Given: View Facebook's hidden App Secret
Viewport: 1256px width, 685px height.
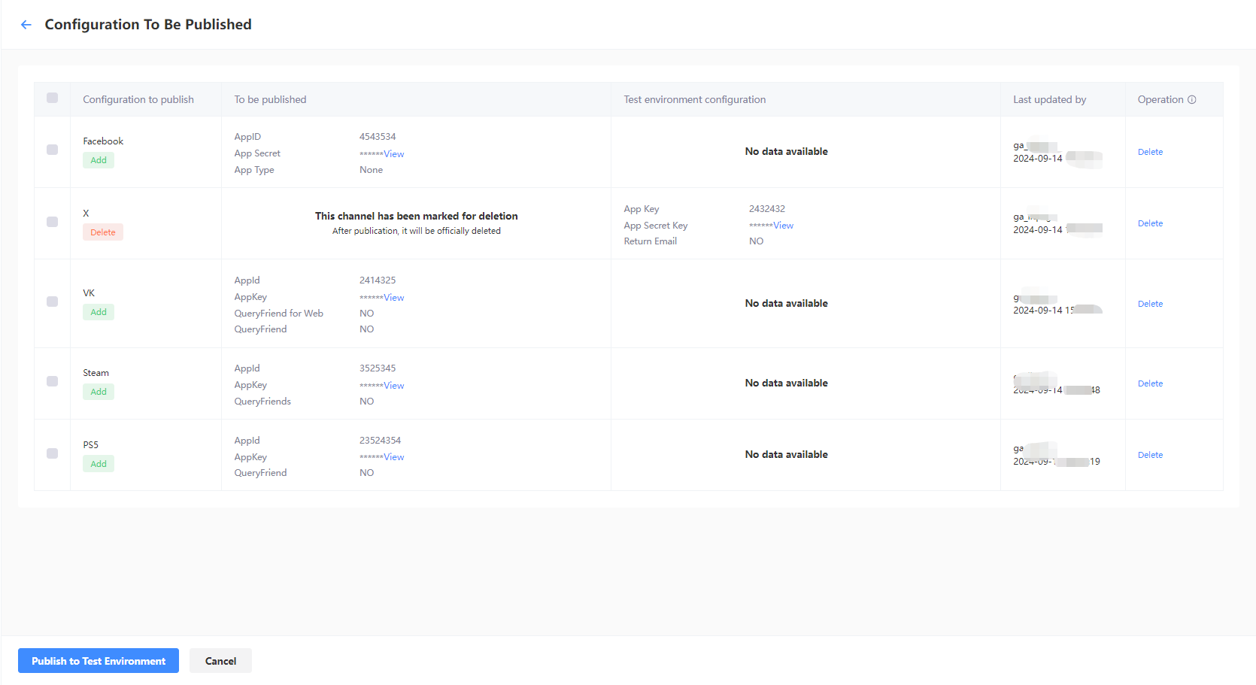Looking at the screenshot, I should click(x=394, y=153).
